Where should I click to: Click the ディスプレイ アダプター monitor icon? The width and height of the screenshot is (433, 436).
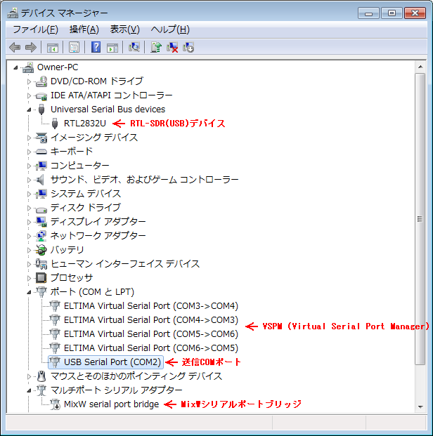[41, 222]
